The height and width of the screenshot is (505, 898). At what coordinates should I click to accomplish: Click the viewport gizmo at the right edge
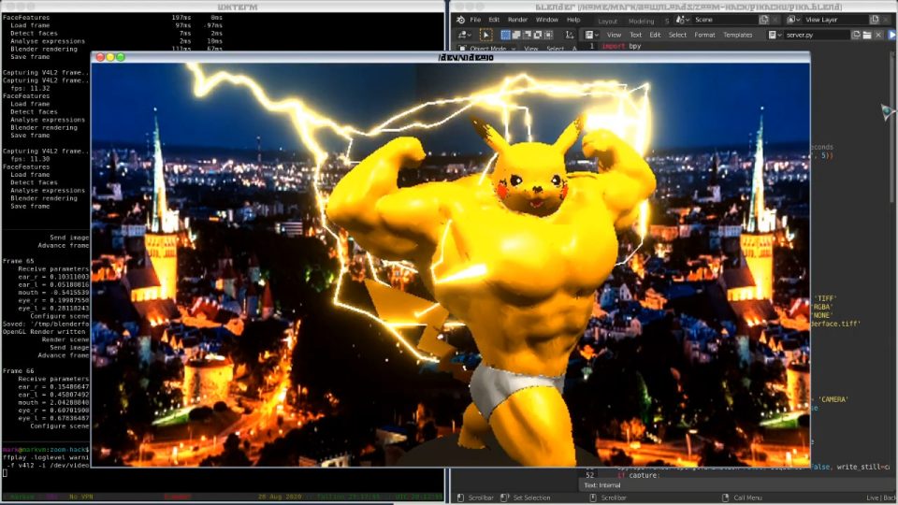point(887,111)
